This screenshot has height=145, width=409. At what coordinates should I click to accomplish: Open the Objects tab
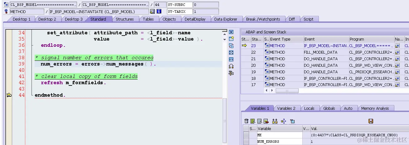click(169, 19)
